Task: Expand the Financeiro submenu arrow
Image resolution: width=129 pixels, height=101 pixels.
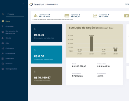Action: point(24,59)
